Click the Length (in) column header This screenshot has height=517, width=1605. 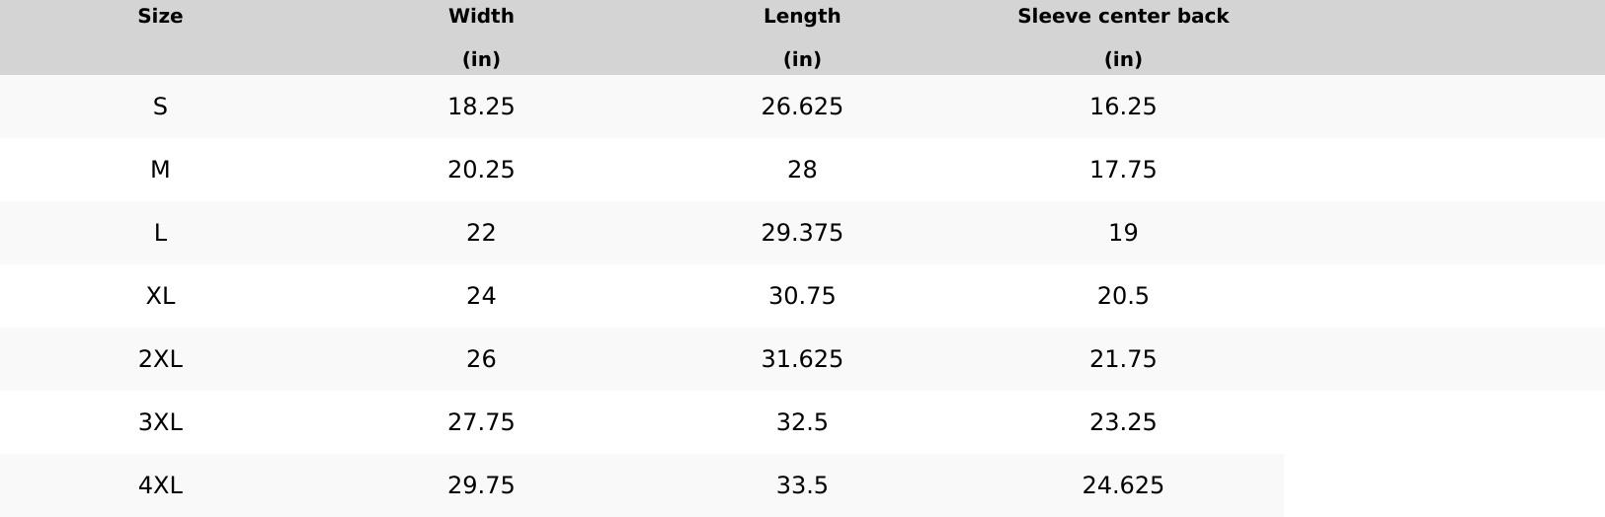[x=802, y=37]
